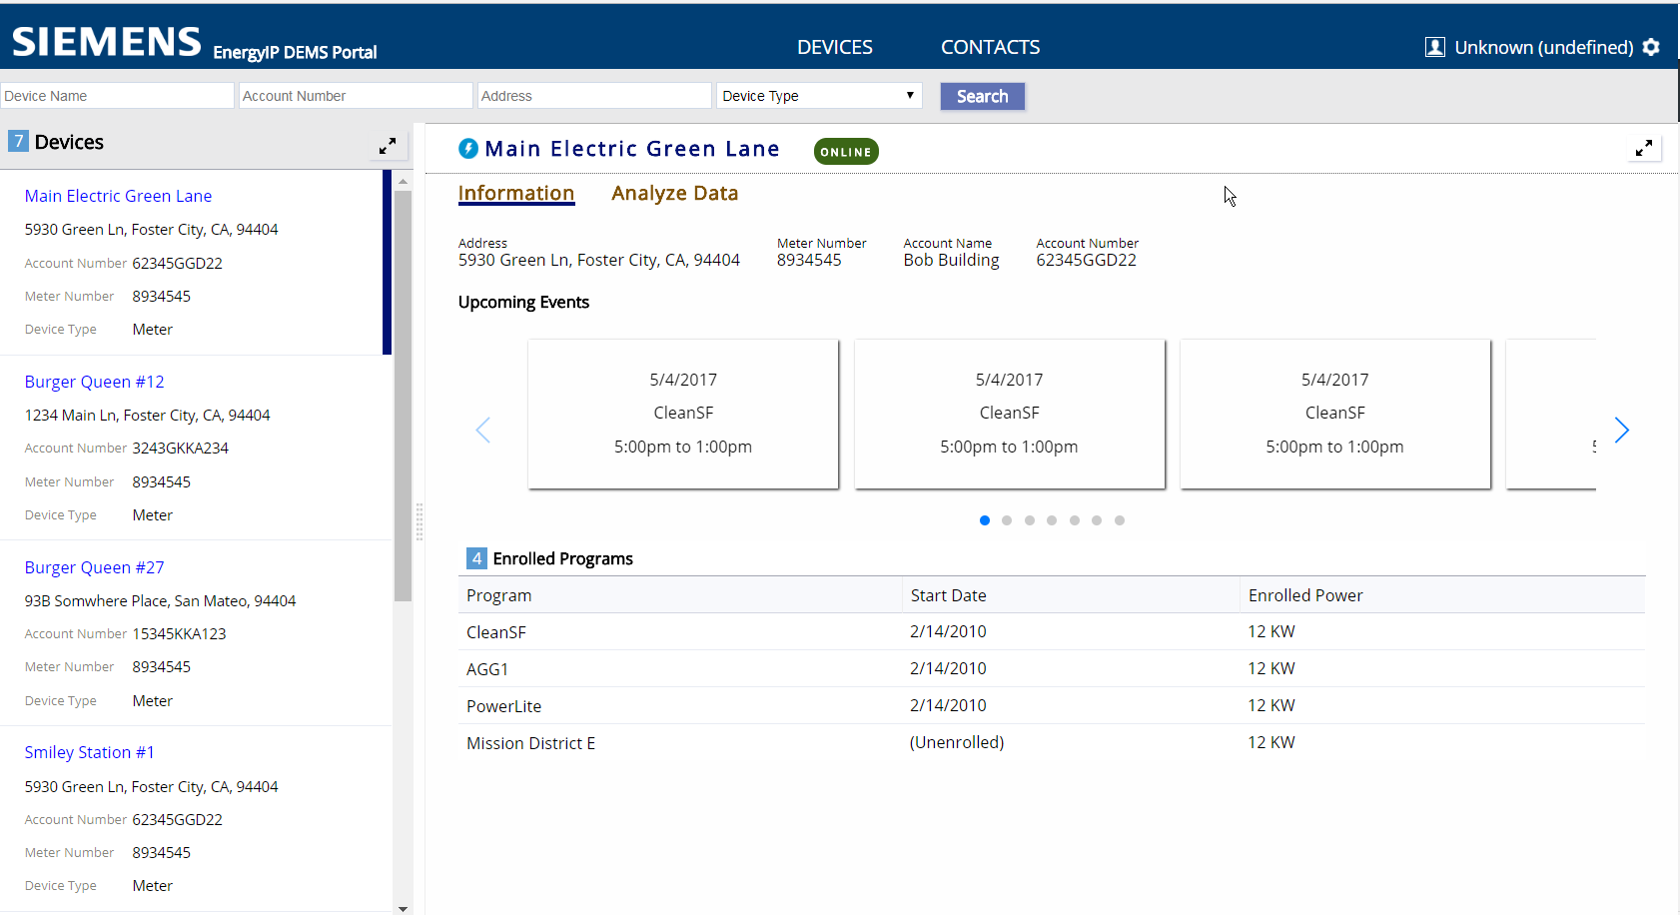Click the Upcoming Events heading
This screenshot has height=915, width=1680.
coord(523,302)
